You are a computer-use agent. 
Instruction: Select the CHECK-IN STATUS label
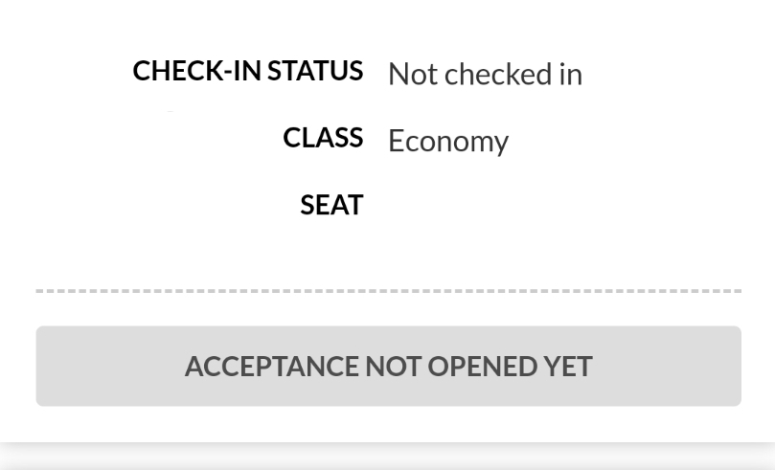point(248,71)
